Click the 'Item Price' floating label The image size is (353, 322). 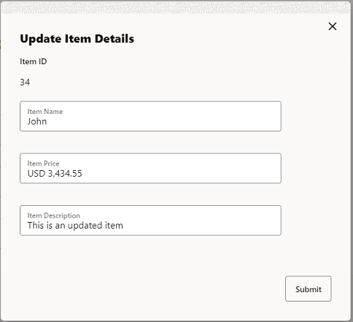pyautogui.click(x=43, y=164)
